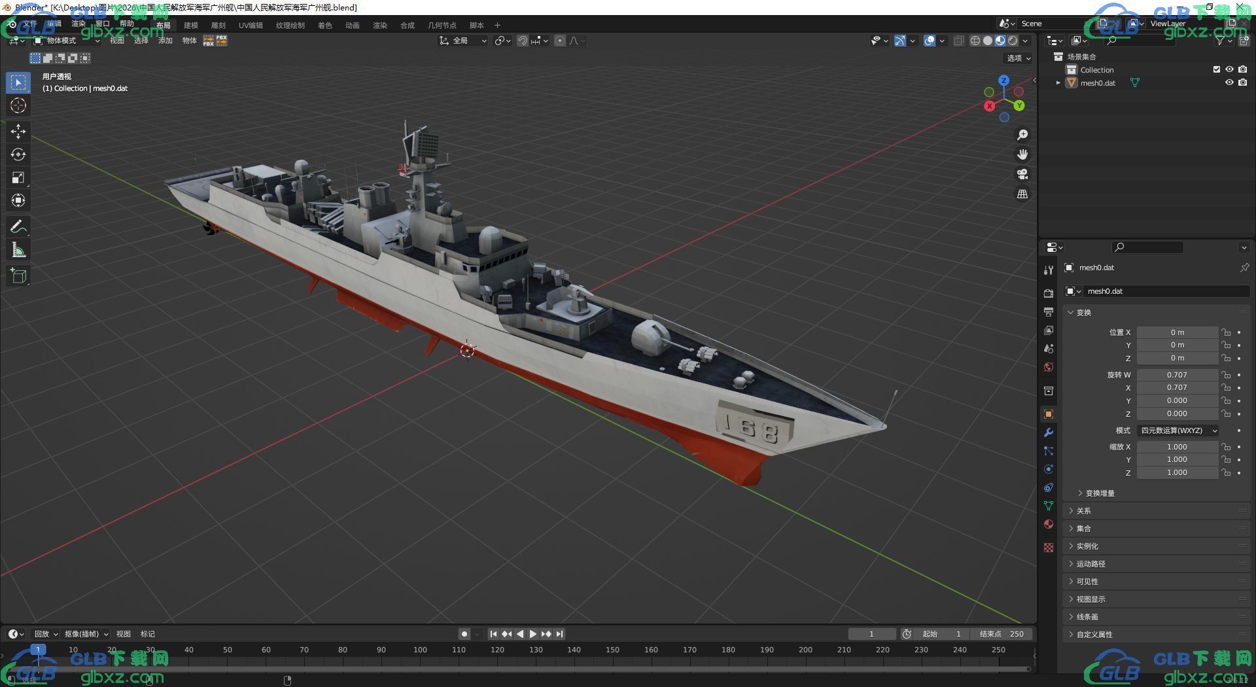1256x687 pixels.
Task: Toggle perspective/orthographic grid icon
Action: coord(1022,194)
